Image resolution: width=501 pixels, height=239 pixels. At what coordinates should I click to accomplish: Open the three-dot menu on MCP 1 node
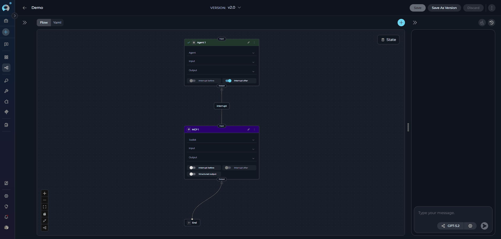coord(254,129)
